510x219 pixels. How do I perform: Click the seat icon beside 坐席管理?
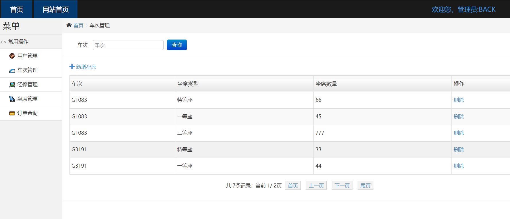[12, 99]
